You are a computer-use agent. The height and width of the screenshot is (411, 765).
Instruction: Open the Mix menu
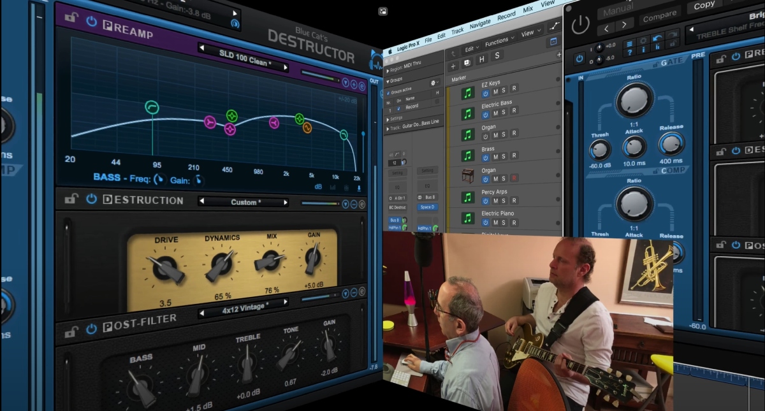[x=528, y=10]
